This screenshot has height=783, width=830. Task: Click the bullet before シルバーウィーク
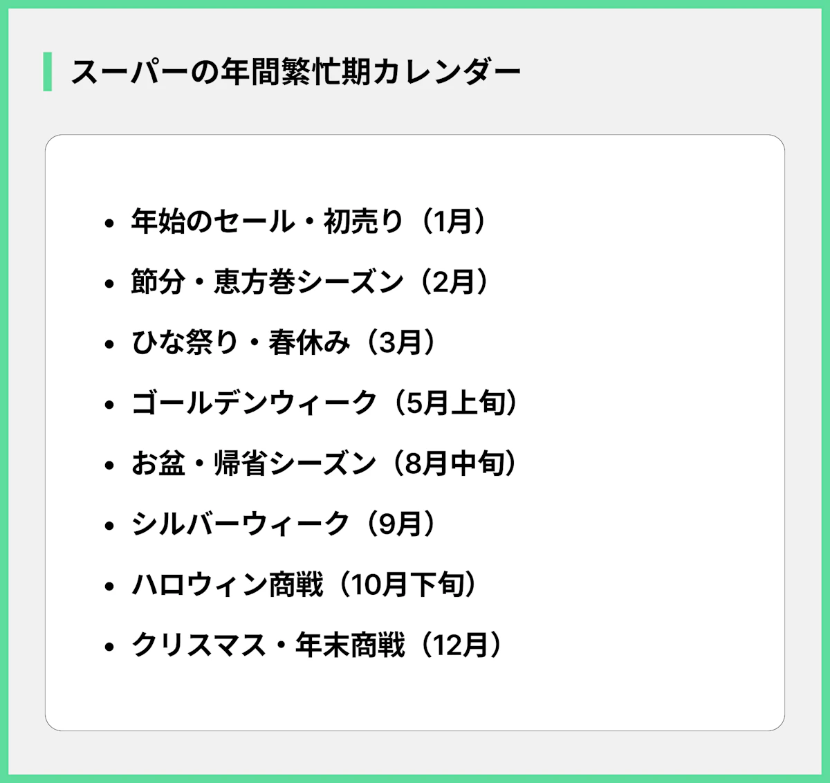click(x=109, y=526)
